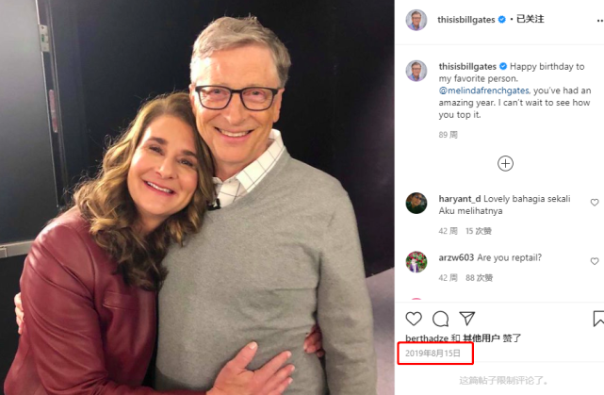The height and width of the screenshot is (395, 604).
Task: Open arzw603's profile picture
Action: [416, 261]
